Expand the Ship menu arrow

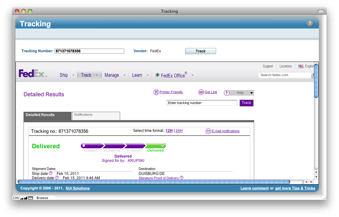point(73,75)
